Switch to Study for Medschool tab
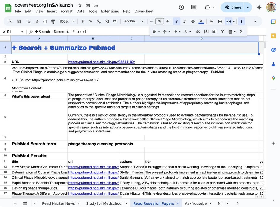 (x=104, y=203)
